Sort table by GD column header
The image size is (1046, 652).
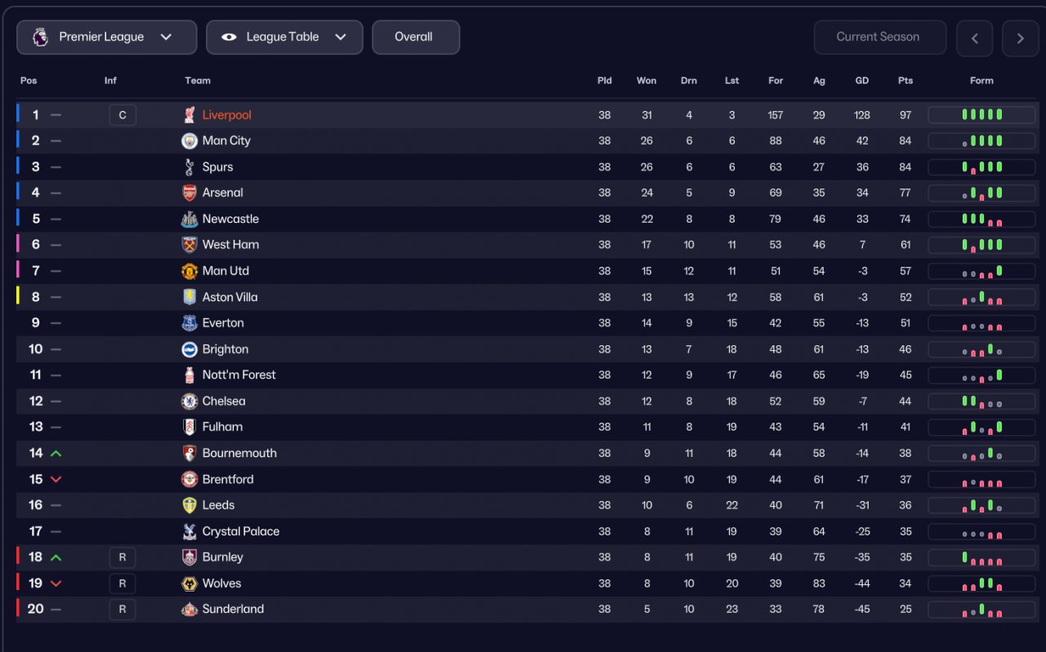point(862,81)
